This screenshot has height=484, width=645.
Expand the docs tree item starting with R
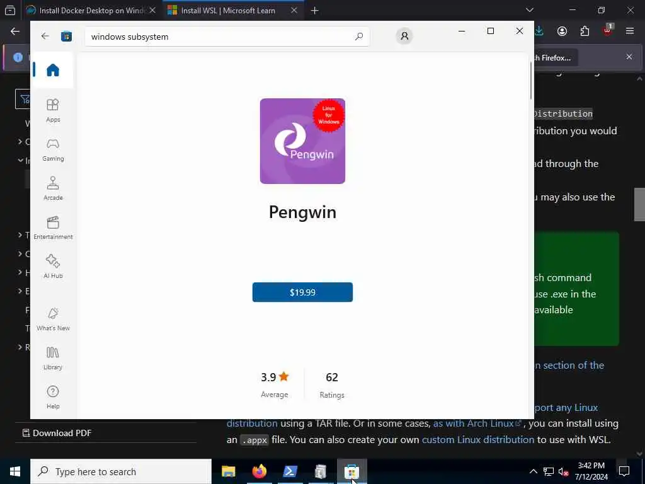20,347
